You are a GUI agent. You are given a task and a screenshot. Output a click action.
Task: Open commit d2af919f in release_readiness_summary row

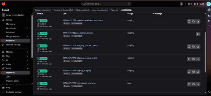[x=77, y=23]
